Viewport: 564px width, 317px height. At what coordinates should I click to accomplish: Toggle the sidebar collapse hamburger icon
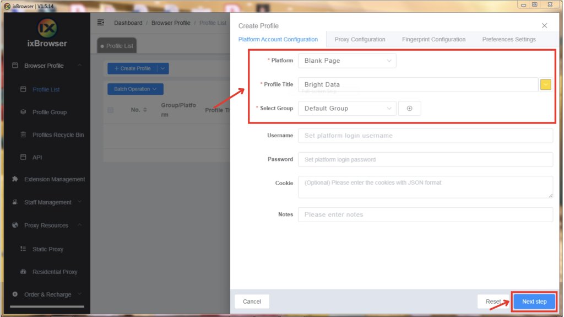[100, 23]
